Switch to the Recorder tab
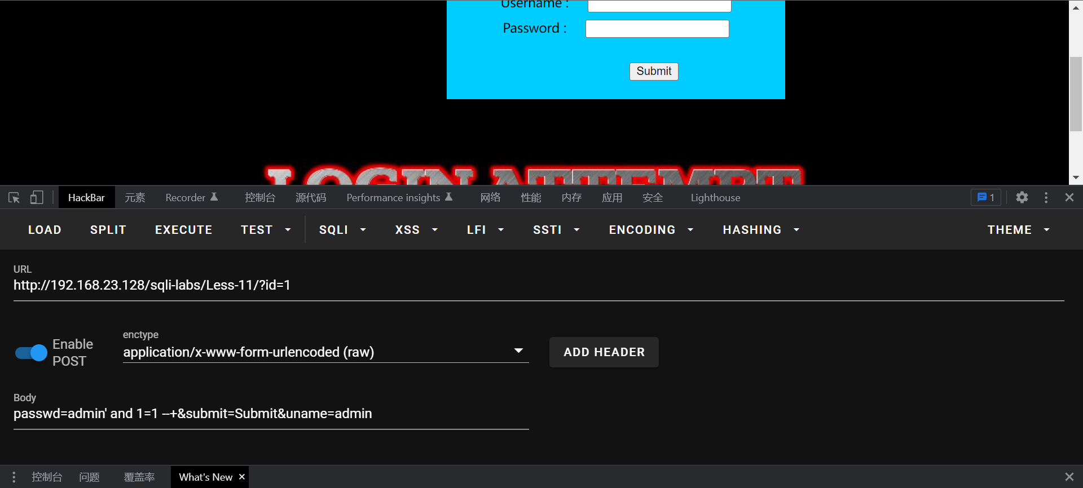This screenshot has width=1083, height=488. point(191,198)
